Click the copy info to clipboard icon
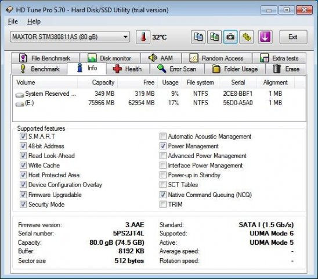The height and width of the screenshot is (279, 318). 198,37
